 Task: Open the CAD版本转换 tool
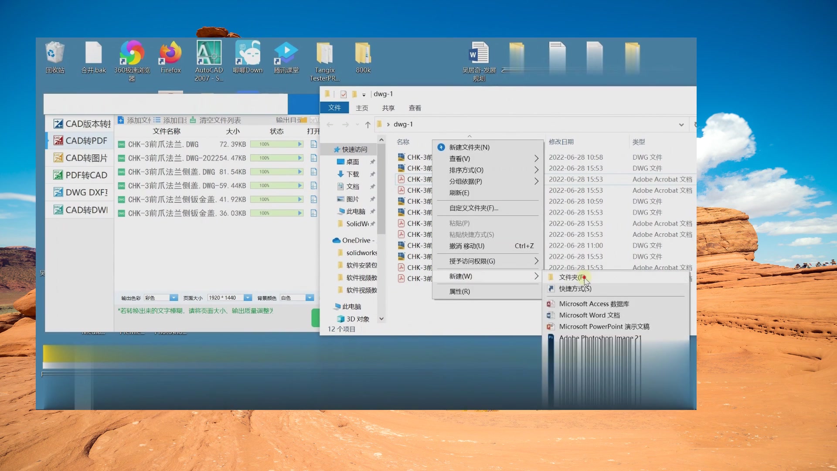pyautogui.click(x=83, y=123)
